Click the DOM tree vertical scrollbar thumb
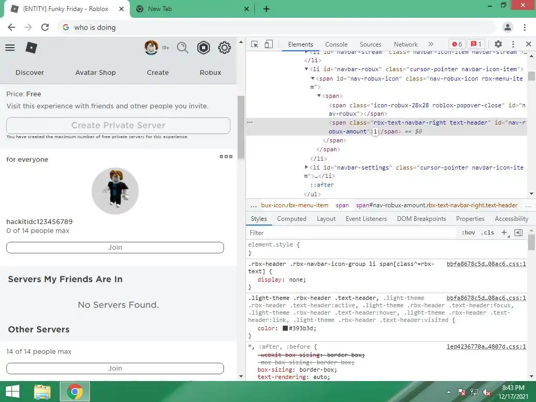Image resolution: width=536 pixels, height=402 pixels. point(531,76)
